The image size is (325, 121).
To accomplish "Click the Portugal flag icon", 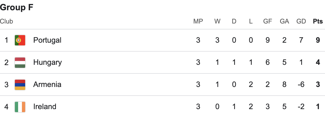I will [20, 40].
